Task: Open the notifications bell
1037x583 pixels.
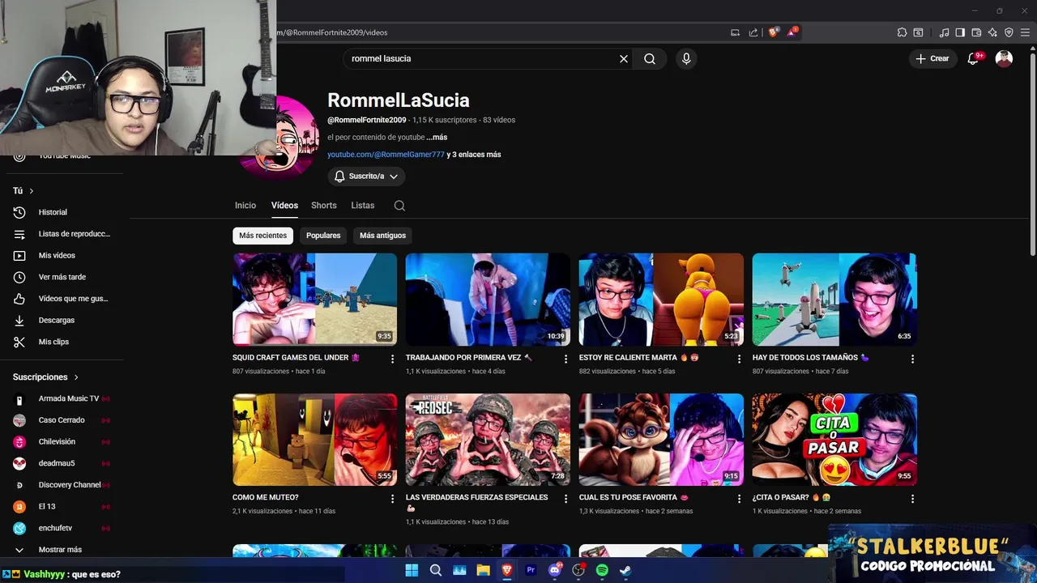Action: pos(974,58)
